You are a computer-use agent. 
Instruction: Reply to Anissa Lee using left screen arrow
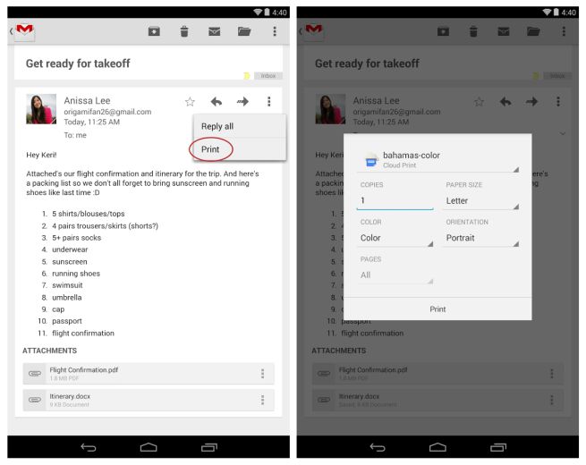tap(217, 102)
